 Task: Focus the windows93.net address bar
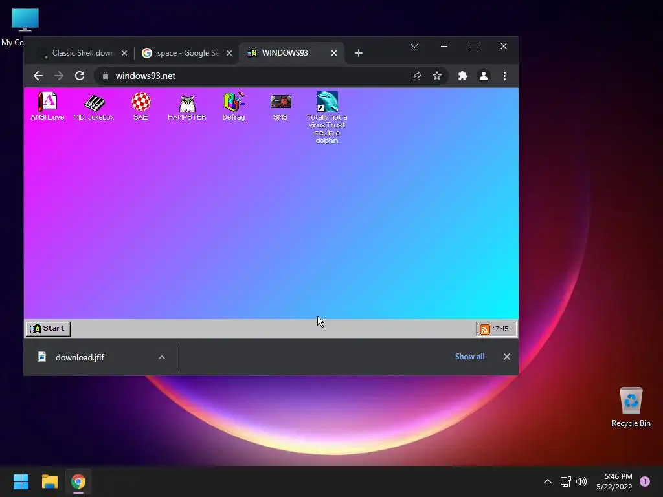[x=271, y=76]
